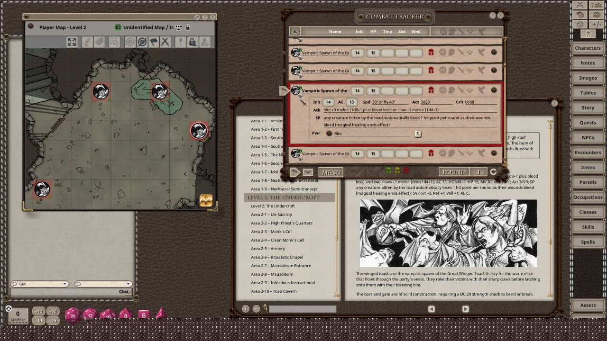Edit the Init +4 field

click(x=328, y=102)
